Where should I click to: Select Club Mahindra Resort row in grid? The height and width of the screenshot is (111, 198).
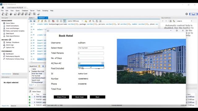pyautogui.click(x=38, y=78)
